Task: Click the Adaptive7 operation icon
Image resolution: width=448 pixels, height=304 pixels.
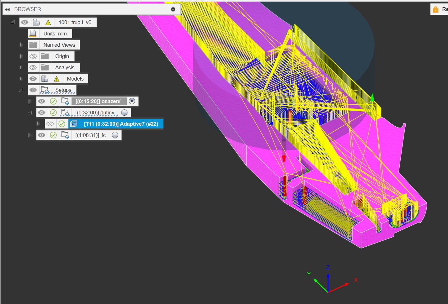Action: pos(74,124)
